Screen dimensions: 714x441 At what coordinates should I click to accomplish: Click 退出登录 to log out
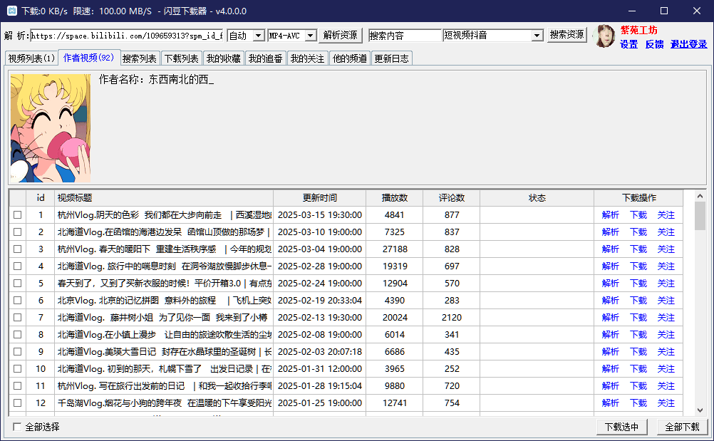688,44
